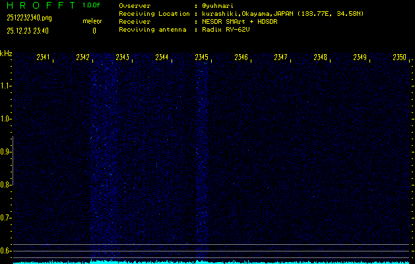Click the kHz axis unit label
The height and width of the screenshot is (264, 415).
6,53
